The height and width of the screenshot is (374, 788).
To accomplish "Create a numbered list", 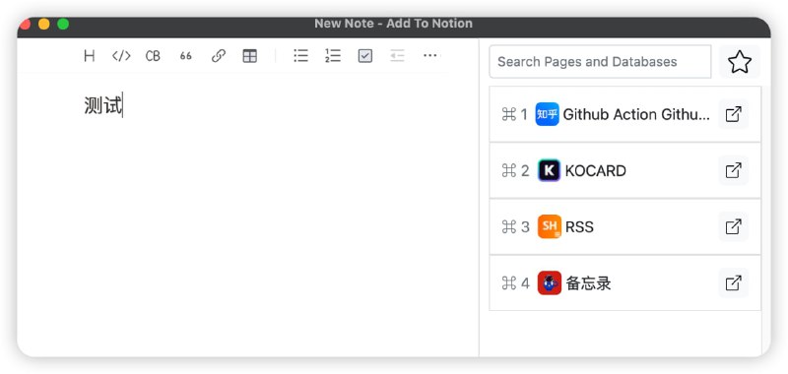I will [x=333, y=56].
